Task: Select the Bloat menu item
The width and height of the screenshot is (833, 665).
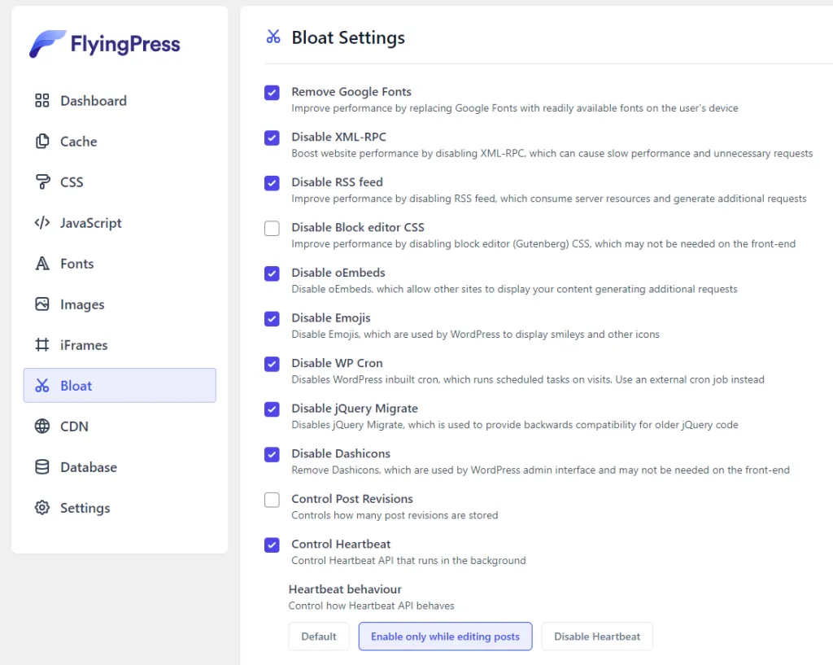Action: (x=120, y=386)
